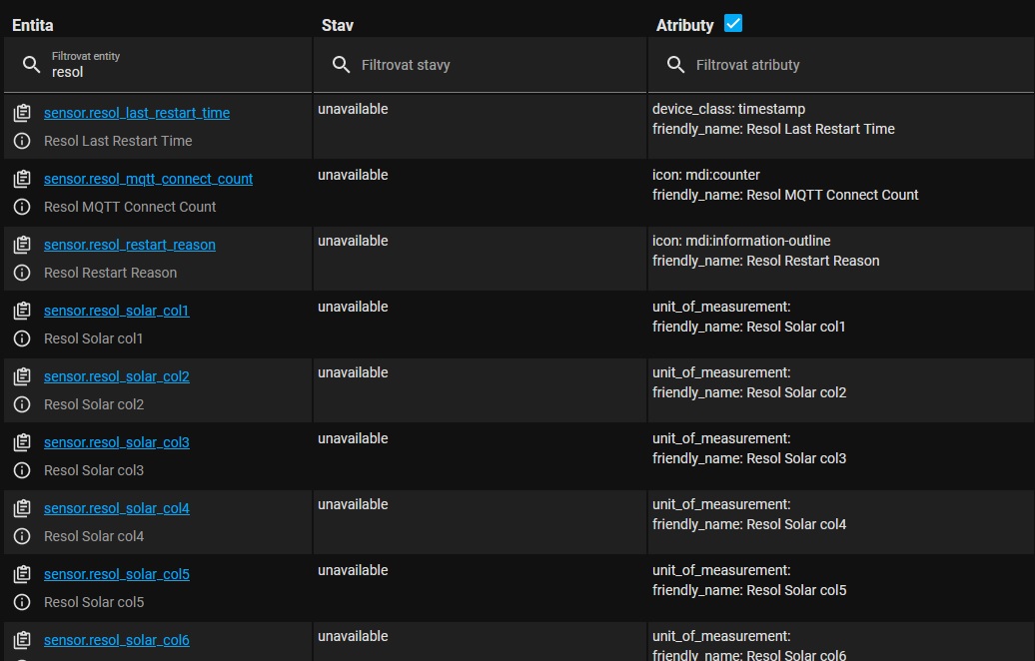
Task: Open info dialog for Resol Last Restart Time
Action: [22, 141]
